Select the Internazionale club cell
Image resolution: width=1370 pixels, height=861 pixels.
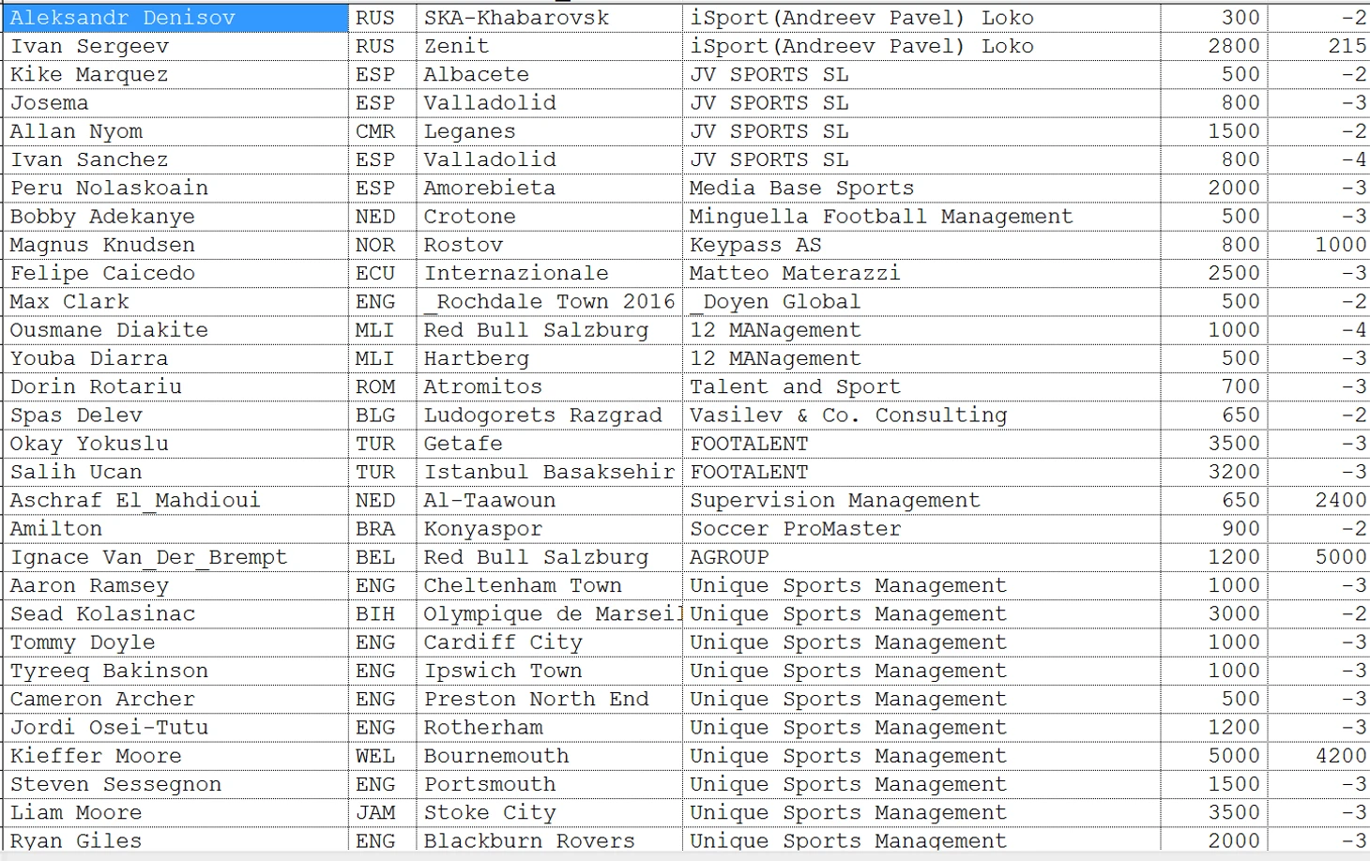(549, 273)
